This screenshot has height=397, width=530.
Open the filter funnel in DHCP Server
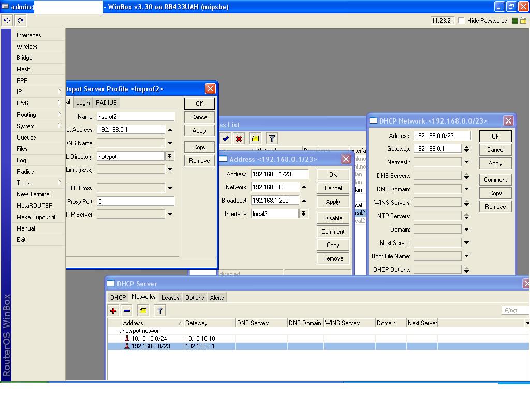click(x=160, y=311)
